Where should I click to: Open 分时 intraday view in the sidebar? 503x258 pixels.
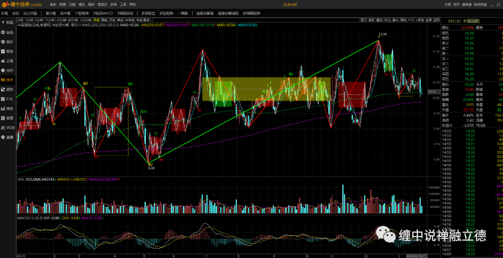click(x=8, y=70)
